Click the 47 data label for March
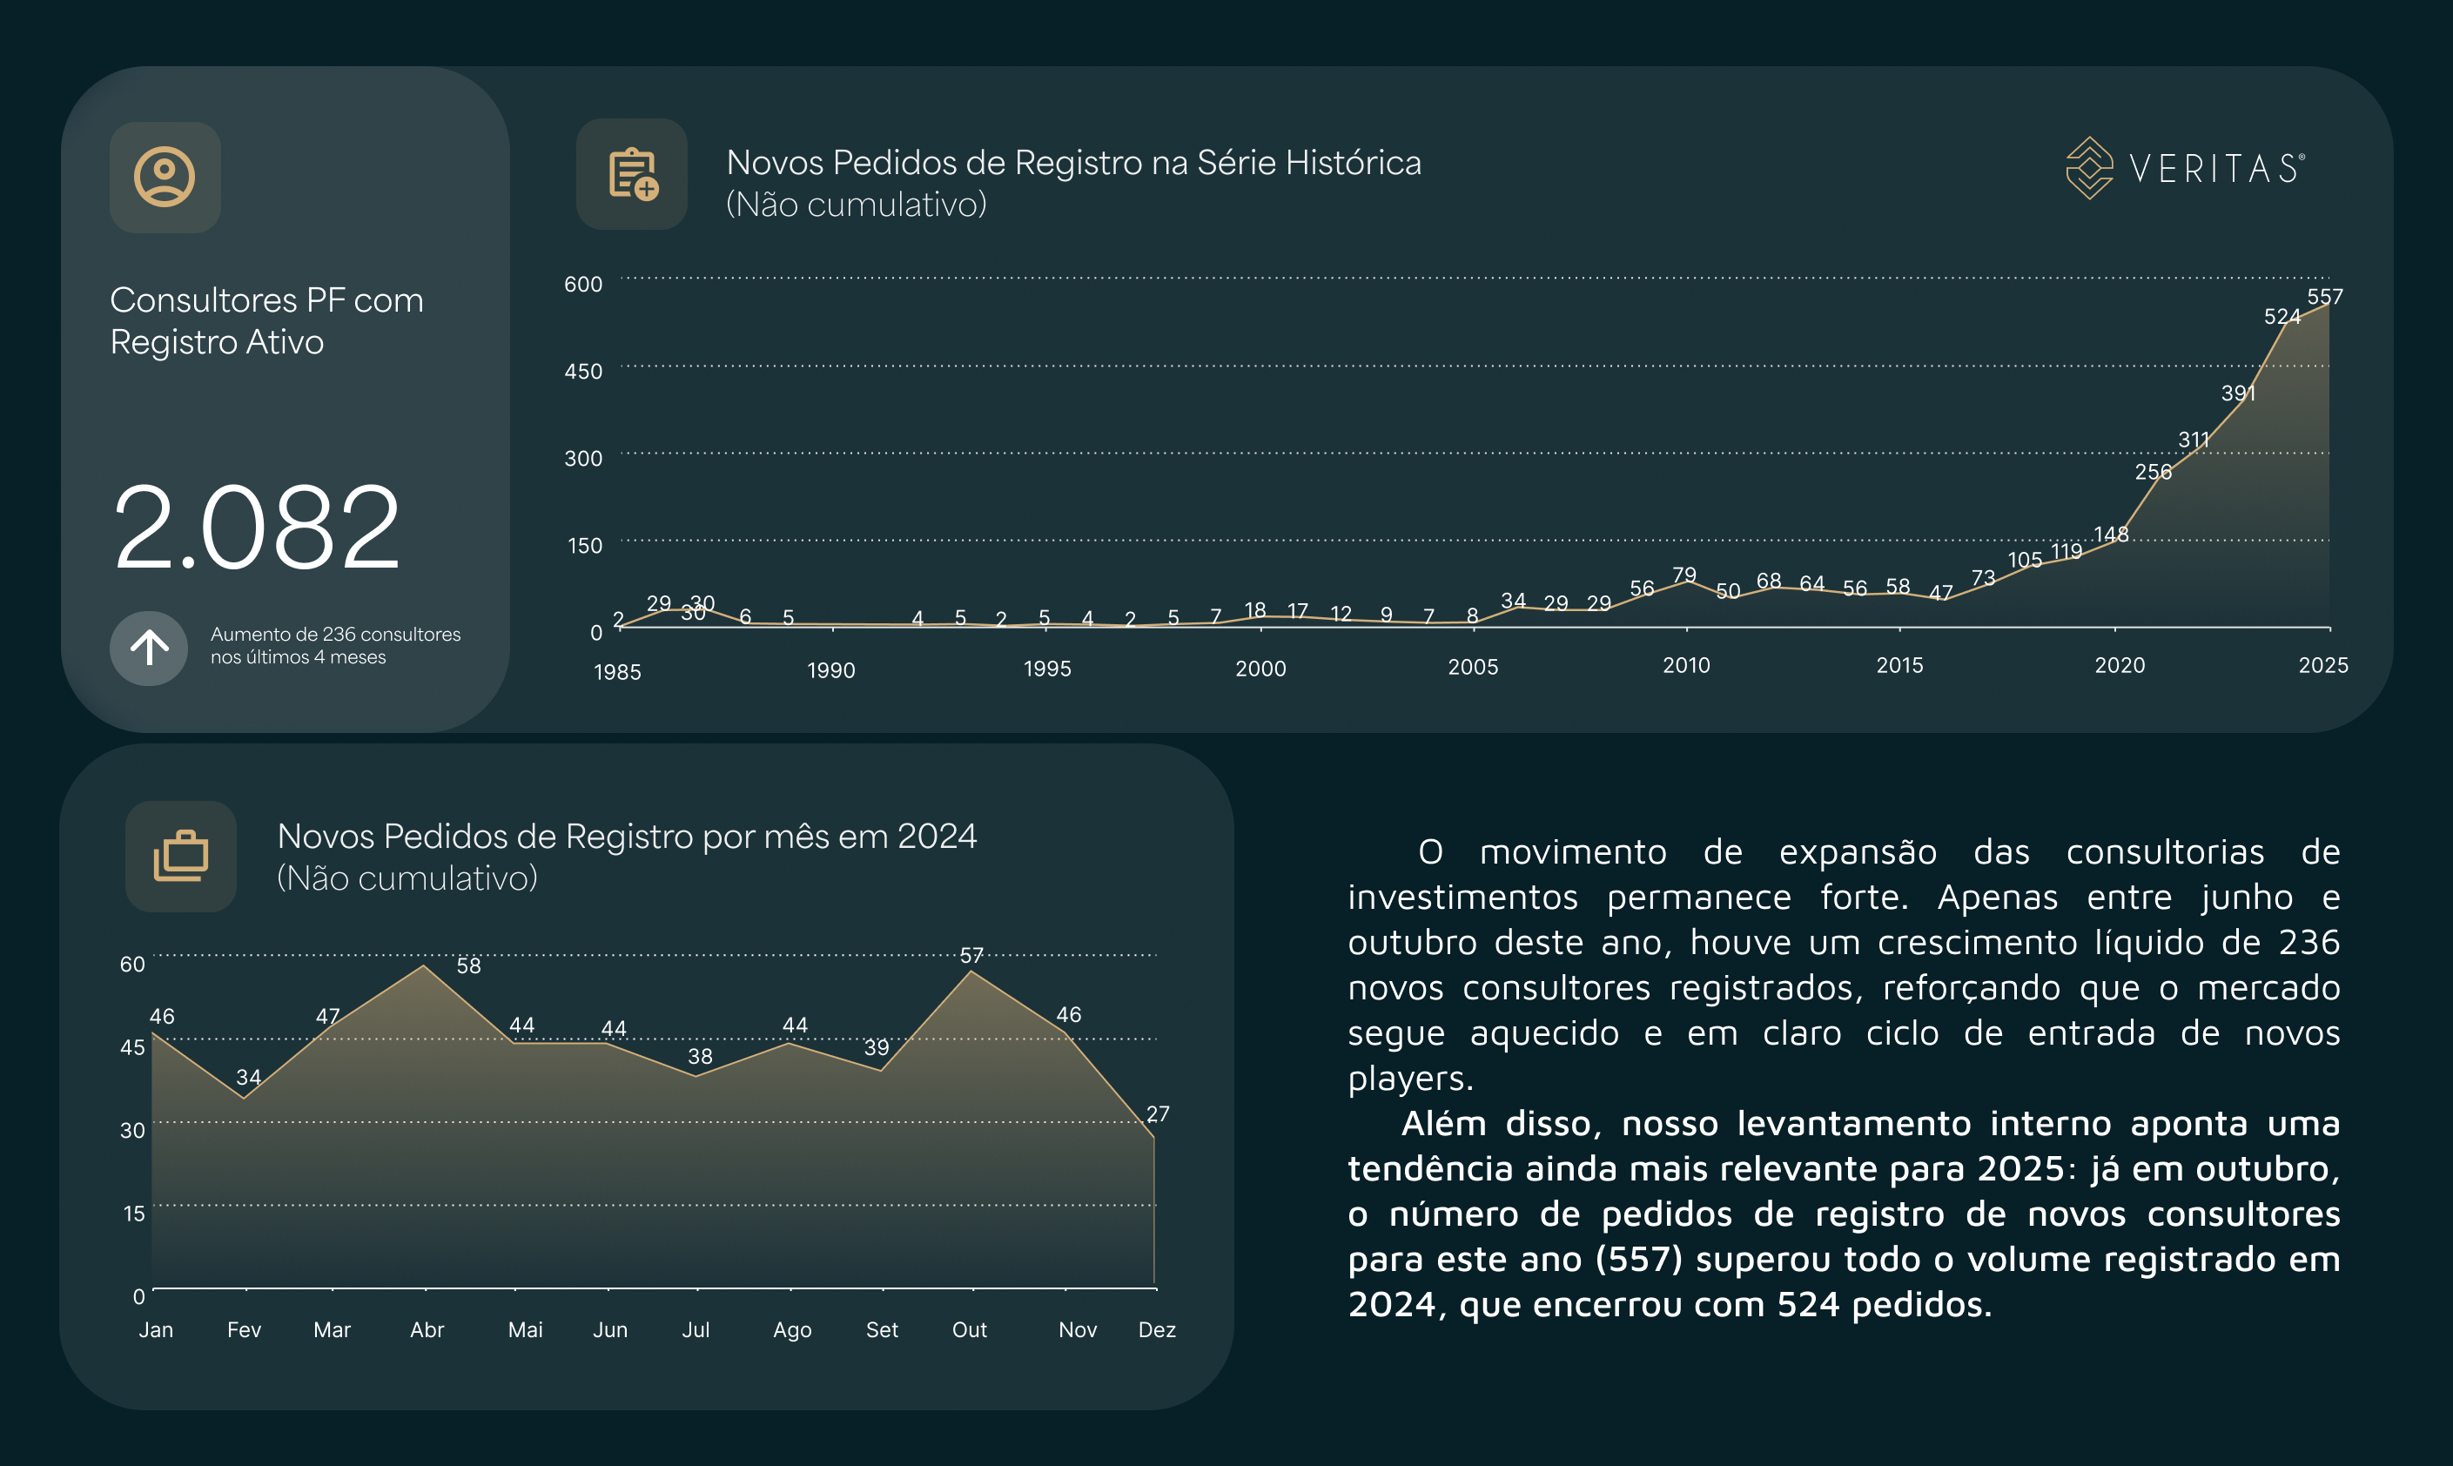The image size is (2453, 1466). 327,1016
